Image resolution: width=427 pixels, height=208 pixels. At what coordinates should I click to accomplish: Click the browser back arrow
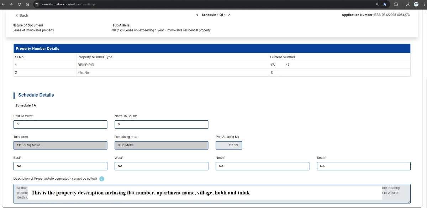coord(3,4)
